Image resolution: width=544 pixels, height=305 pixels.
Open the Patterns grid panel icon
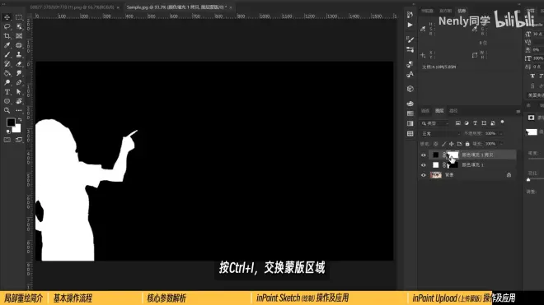click(410, 134)
